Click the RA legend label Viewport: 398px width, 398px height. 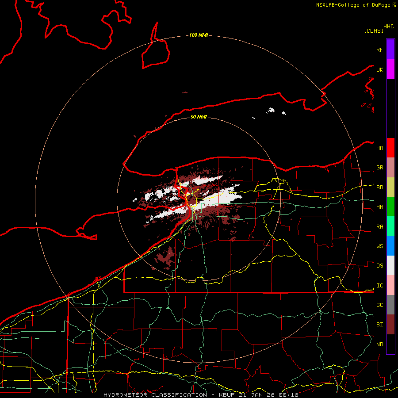click(380, 227)
